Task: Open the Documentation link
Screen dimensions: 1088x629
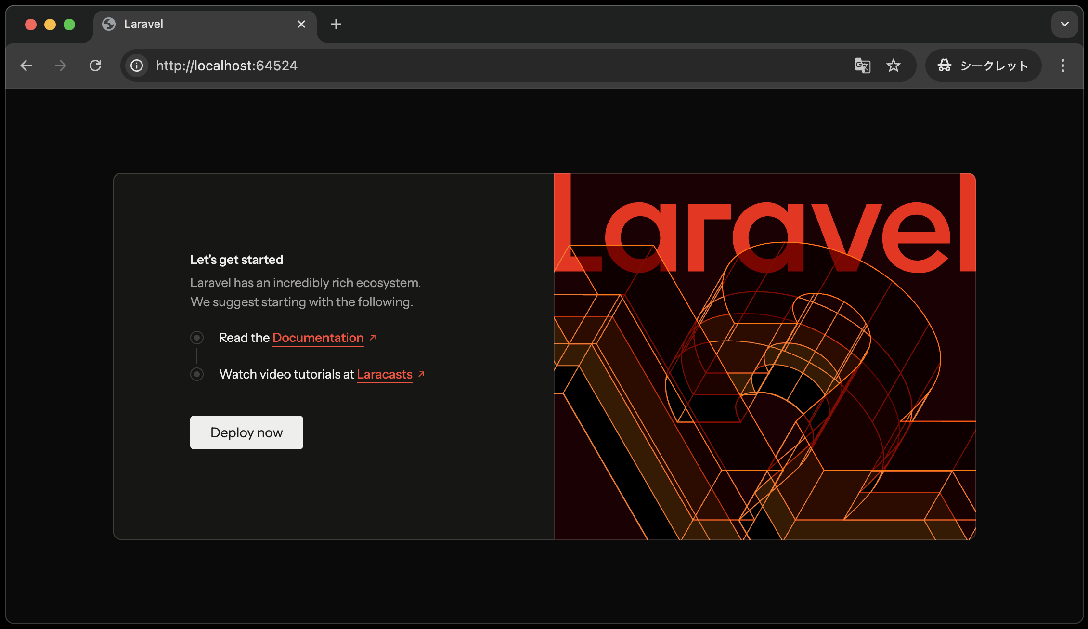Action: [x=318, y=338]
